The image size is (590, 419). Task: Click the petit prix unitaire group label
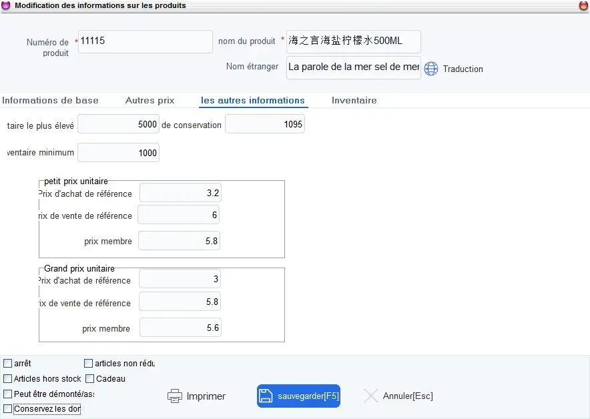pos(76,181)
